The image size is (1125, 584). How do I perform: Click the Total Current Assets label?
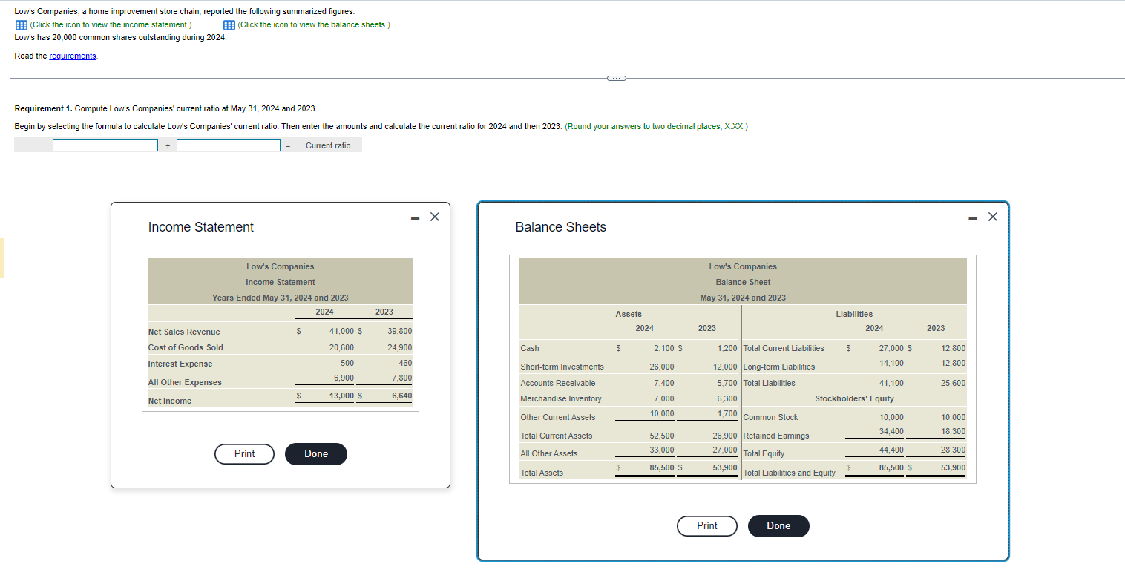[x=556, y=436]
